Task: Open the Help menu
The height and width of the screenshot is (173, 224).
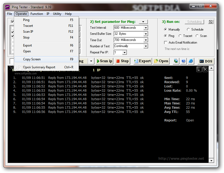Action: click(x=68, y=14)
